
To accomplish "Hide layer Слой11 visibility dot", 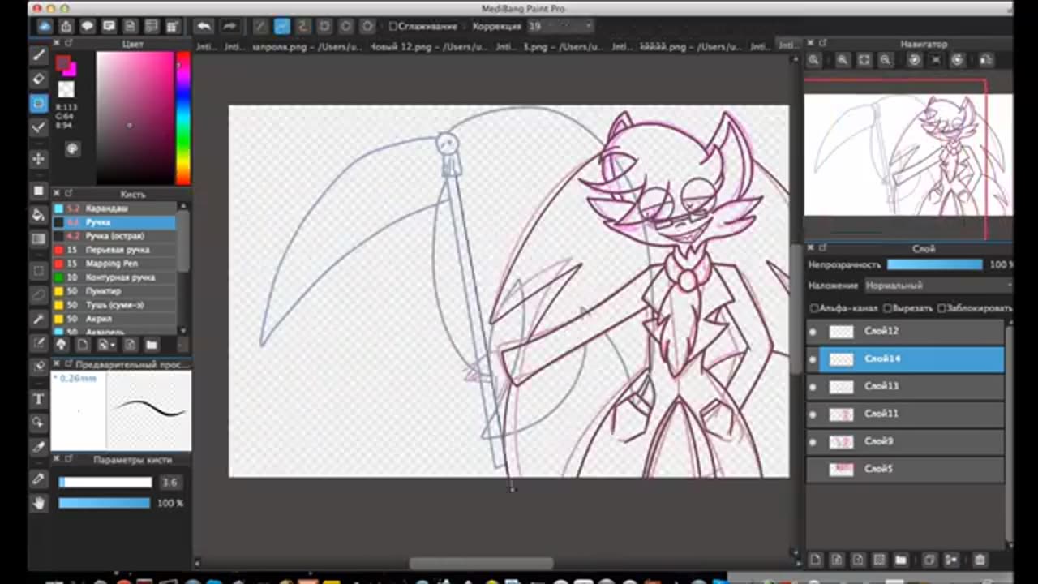I will [x=813, y=414].
